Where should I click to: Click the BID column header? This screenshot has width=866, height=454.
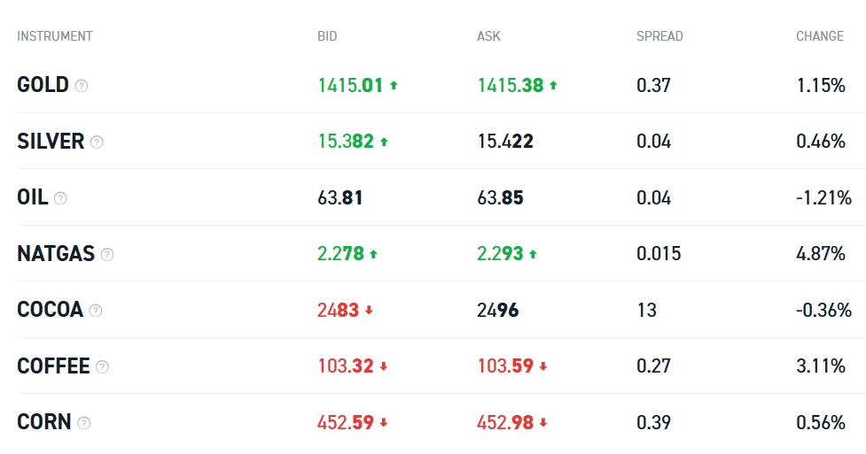tap(327, 36)
